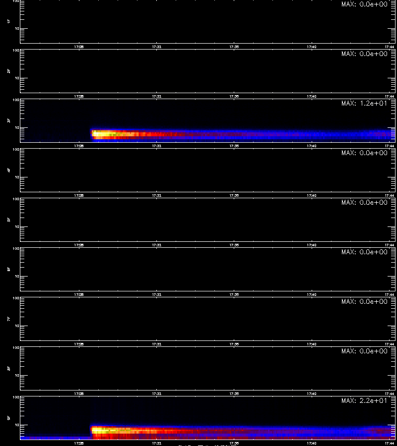Viewport: 397px width, 446px height.
Task: Select the 9F panel axis label
Action: coord(9,418)
